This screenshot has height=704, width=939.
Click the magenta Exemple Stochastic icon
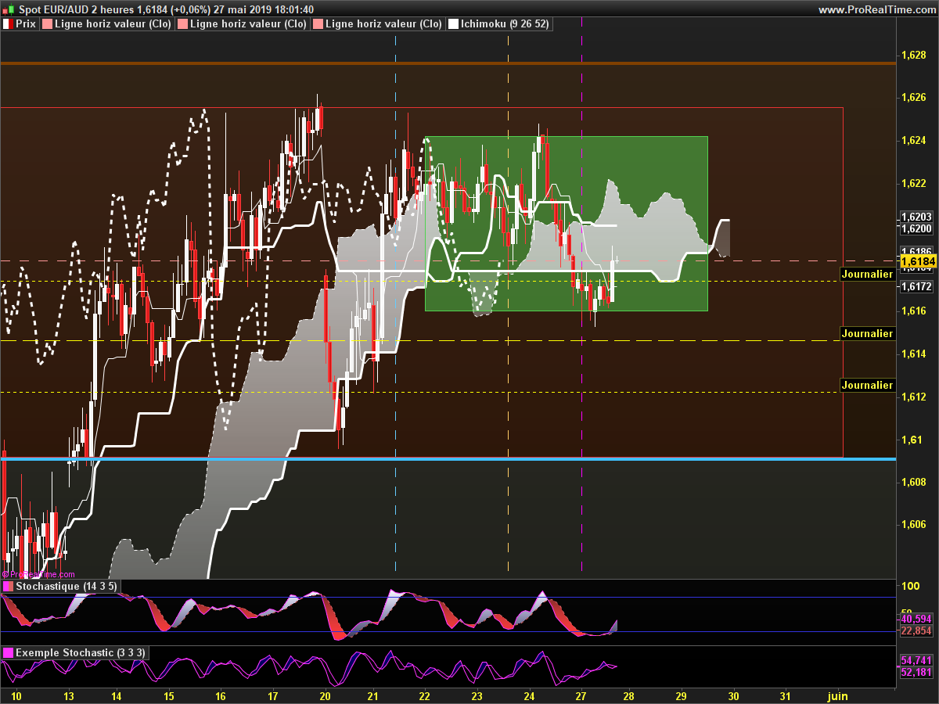[8, 652]
